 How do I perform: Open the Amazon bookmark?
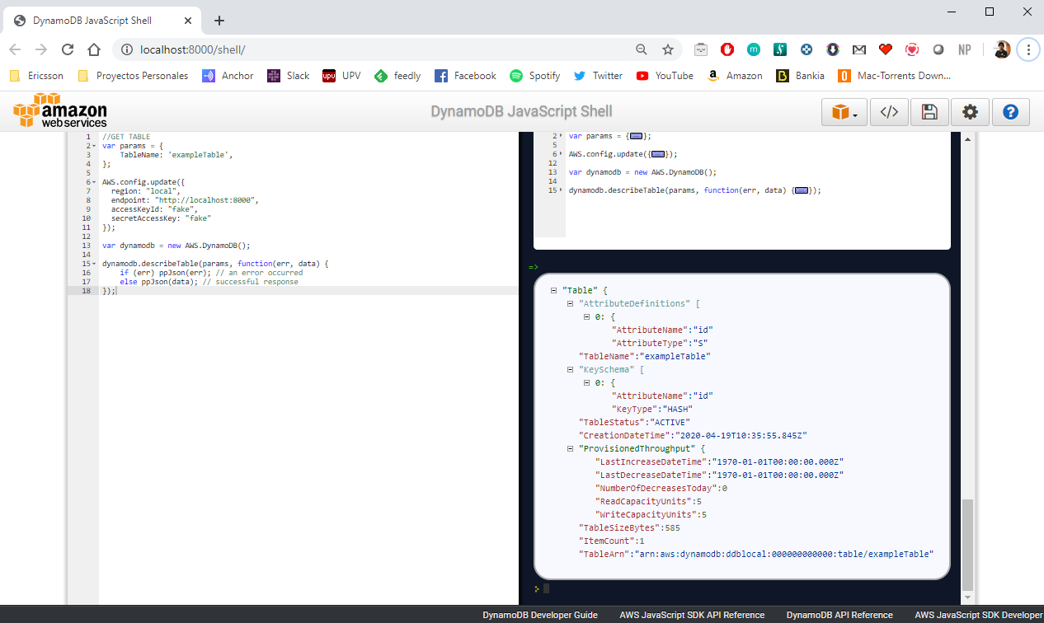click(735, 76)
